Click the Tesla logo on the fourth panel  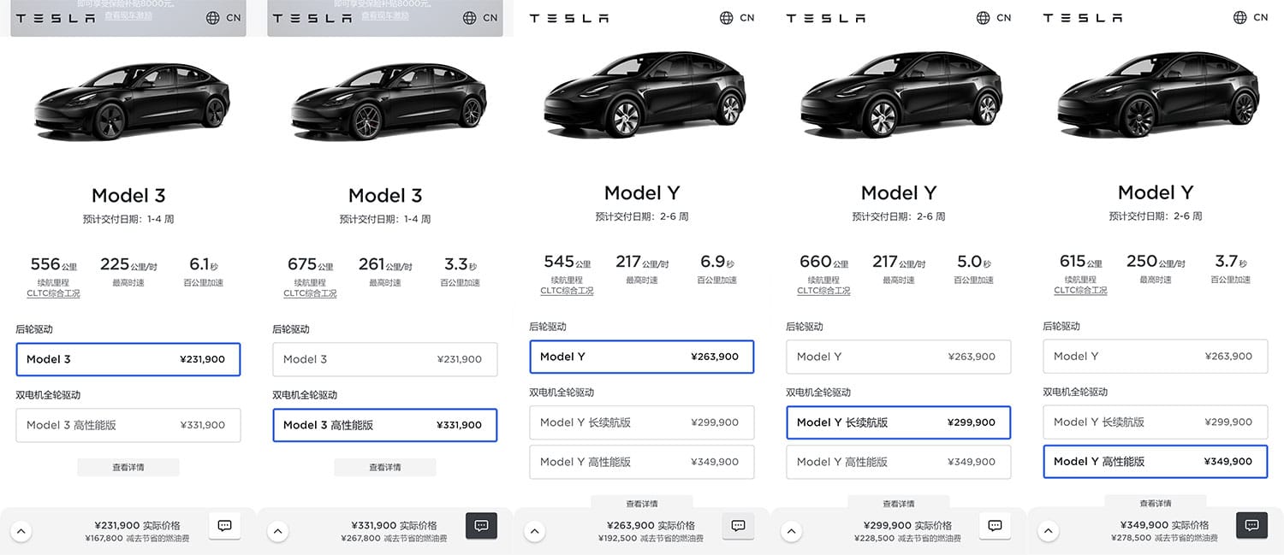click(825, 17)
